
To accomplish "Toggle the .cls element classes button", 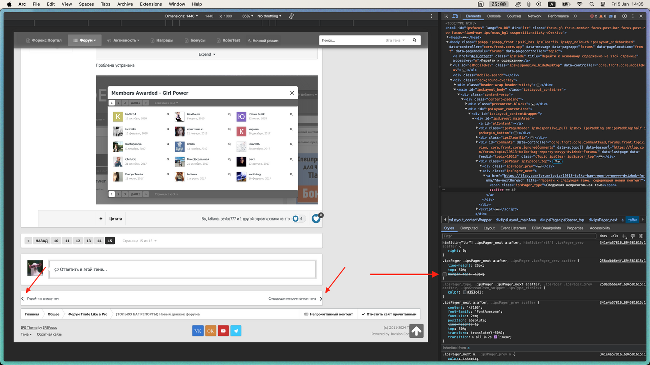I will point(614,236).
